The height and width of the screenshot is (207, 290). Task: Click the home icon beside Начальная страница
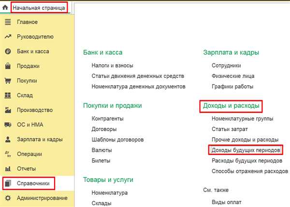(x=5, y=8)
